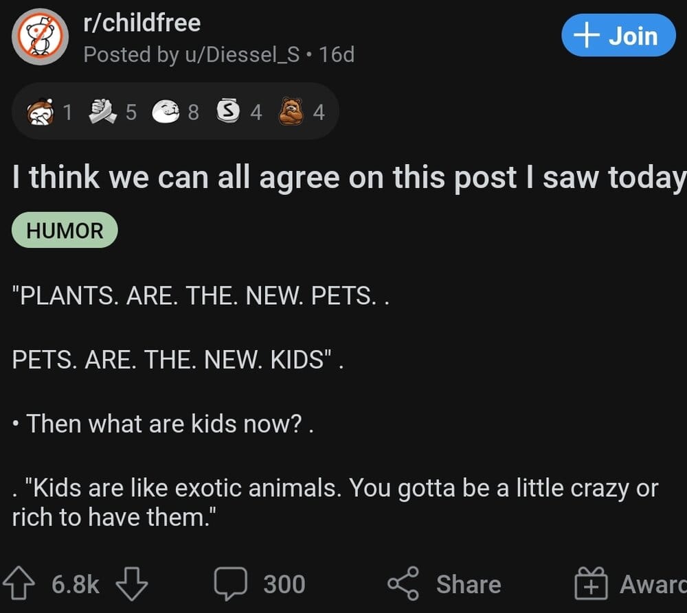Toggle the upvote arrow

point(22,583)
